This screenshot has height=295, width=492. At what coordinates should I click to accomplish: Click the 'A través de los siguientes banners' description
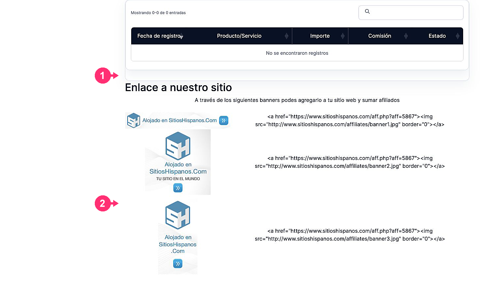point(297,100)
